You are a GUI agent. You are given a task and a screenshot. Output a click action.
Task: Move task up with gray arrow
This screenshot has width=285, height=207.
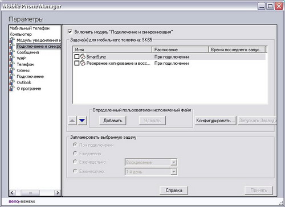click(x=72, y=121)
